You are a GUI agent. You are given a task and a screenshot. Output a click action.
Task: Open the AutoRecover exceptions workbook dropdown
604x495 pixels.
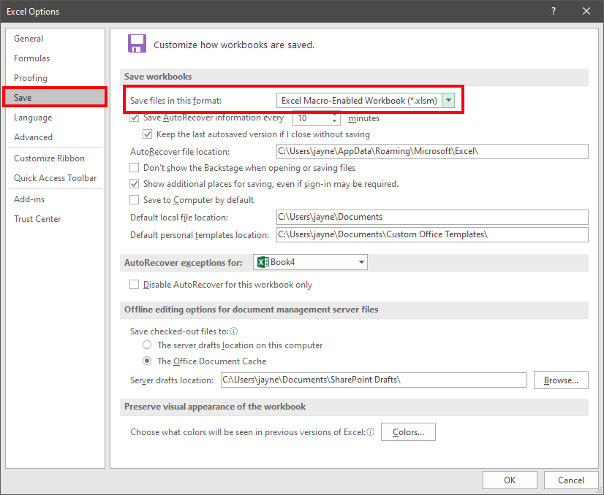[x=361, y=262]
